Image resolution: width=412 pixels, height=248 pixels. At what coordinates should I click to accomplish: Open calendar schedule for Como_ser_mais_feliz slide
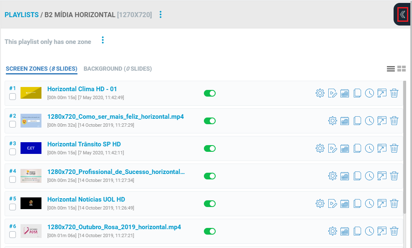click(345, 121)
